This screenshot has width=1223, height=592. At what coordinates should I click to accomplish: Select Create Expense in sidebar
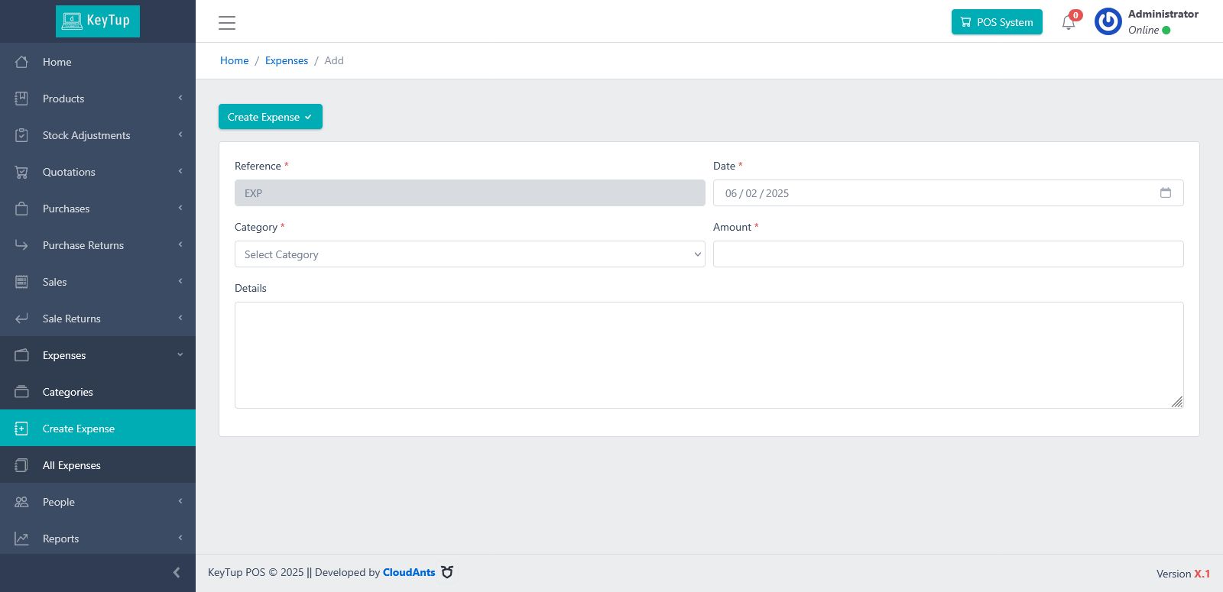coord(98,429)
